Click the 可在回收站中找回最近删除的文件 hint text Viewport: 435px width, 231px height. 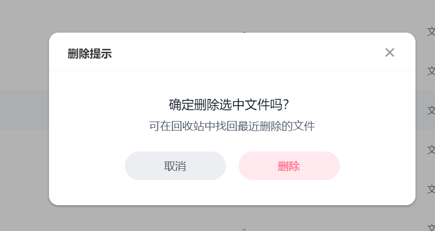tap(232, 126)
